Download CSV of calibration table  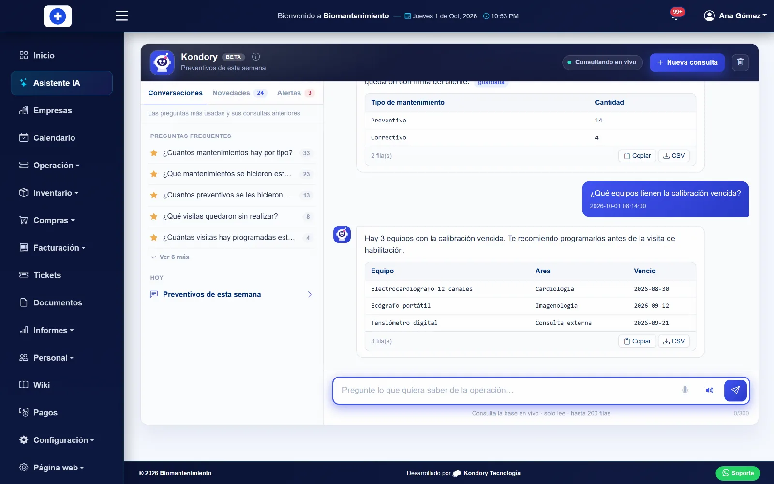[674, 341]
